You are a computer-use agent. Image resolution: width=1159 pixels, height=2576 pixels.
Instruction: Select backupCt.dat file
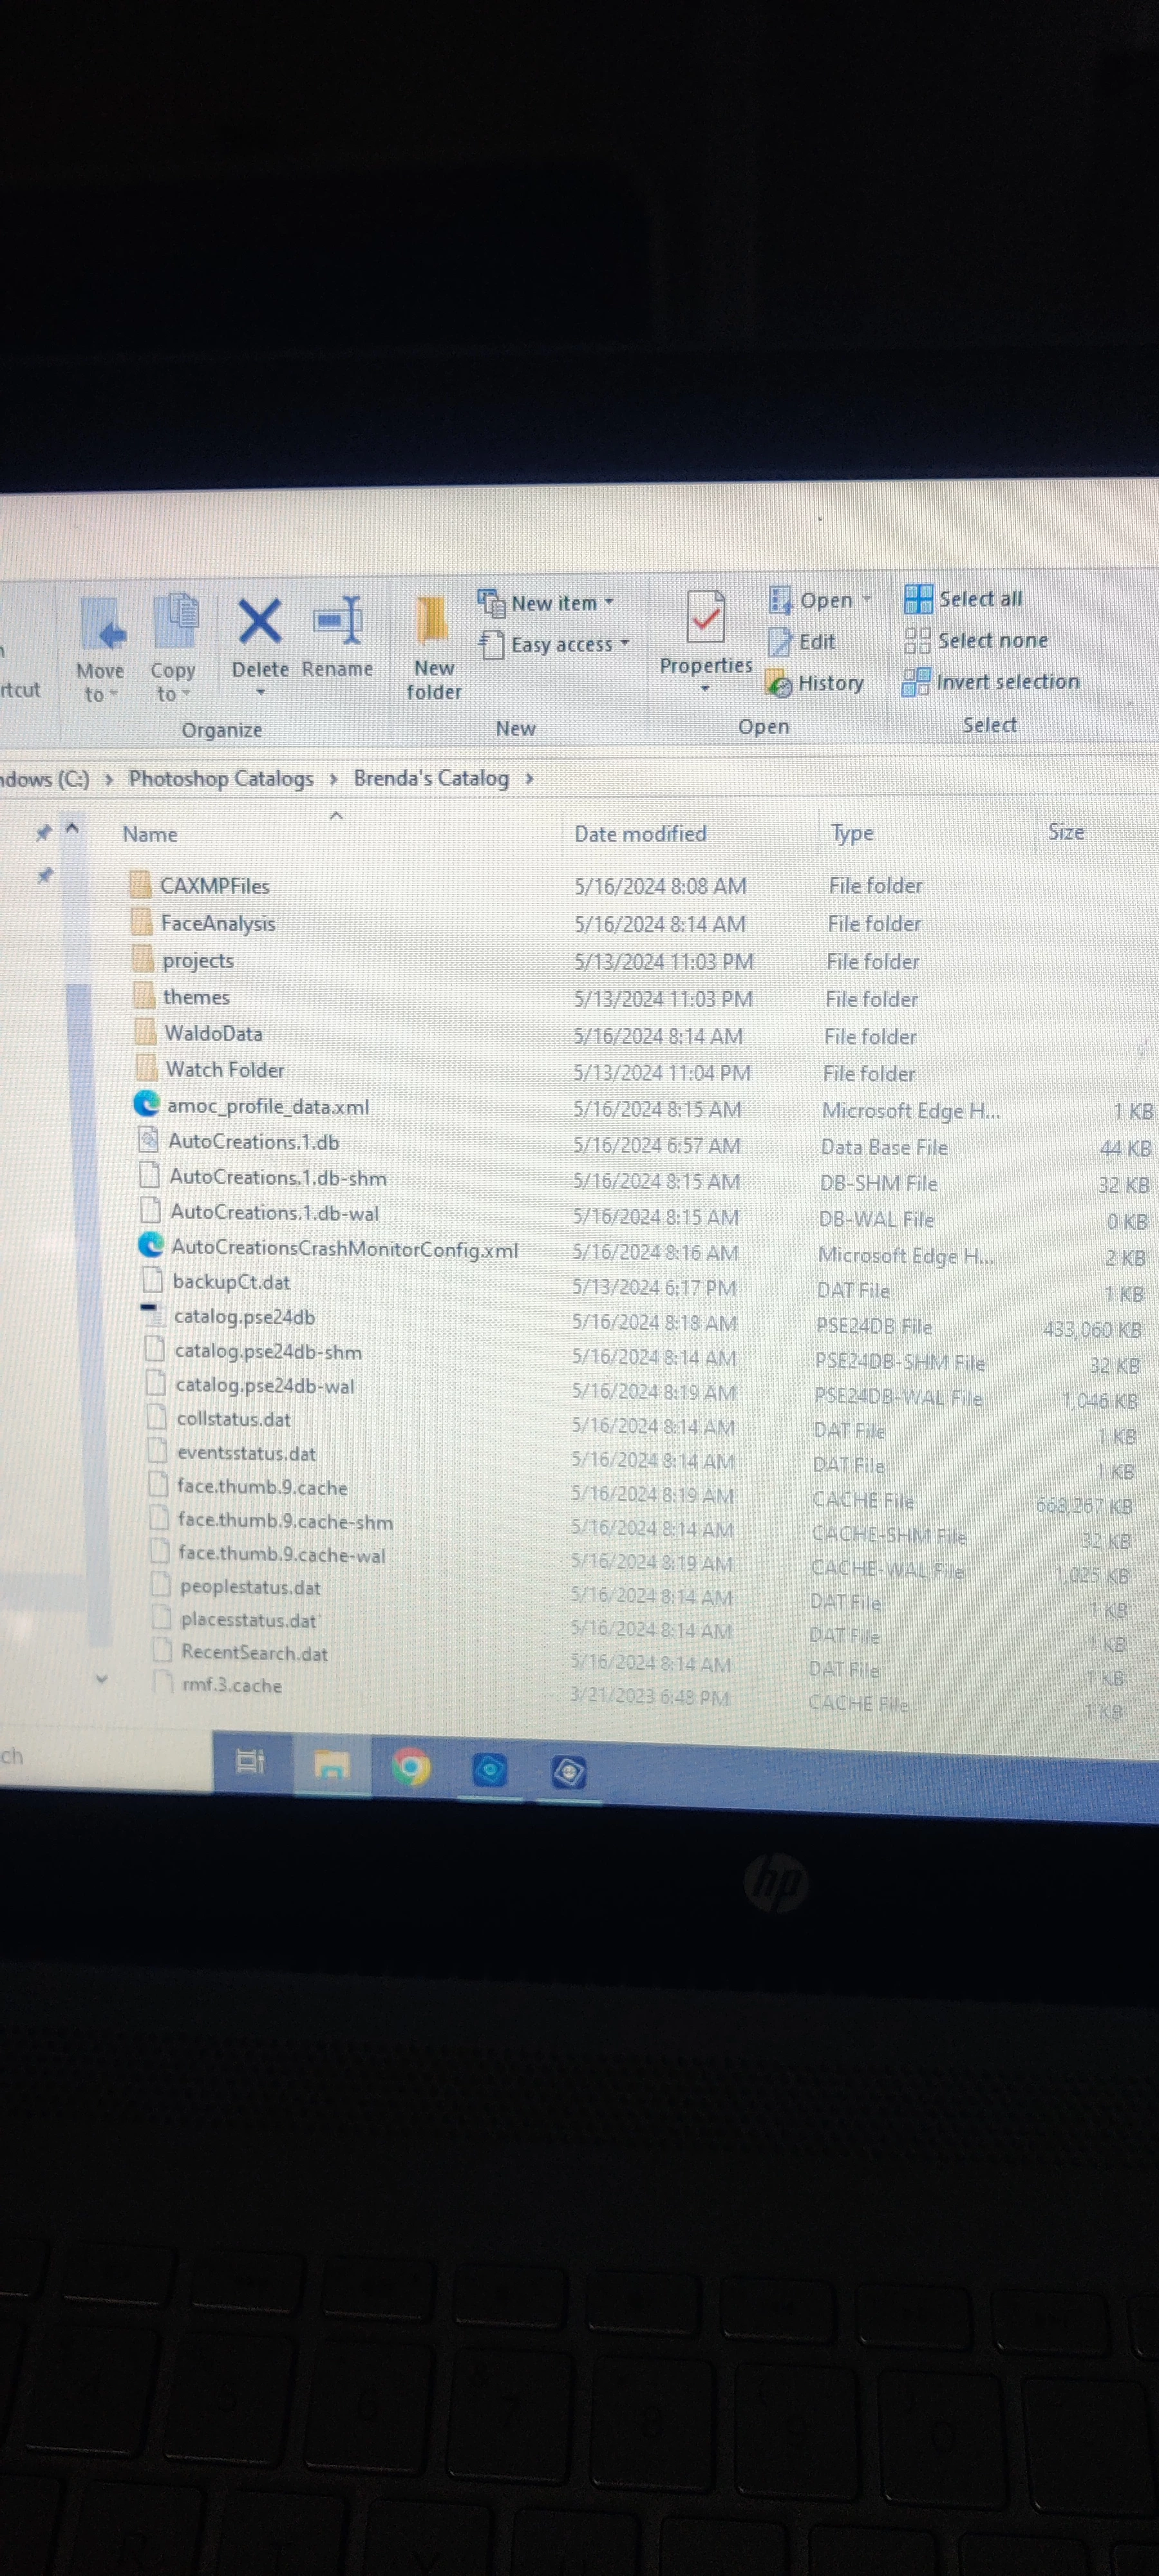(x=232, y=1281)
